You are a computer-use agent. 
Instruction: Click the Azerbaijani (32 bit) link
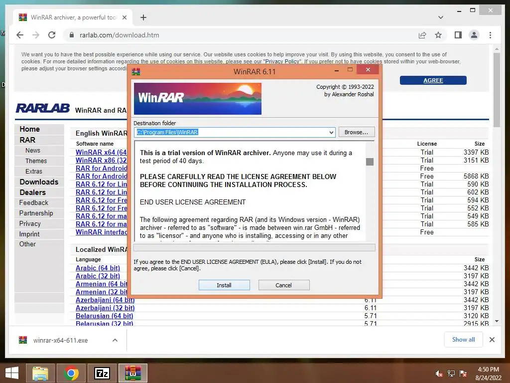(105, 308)
